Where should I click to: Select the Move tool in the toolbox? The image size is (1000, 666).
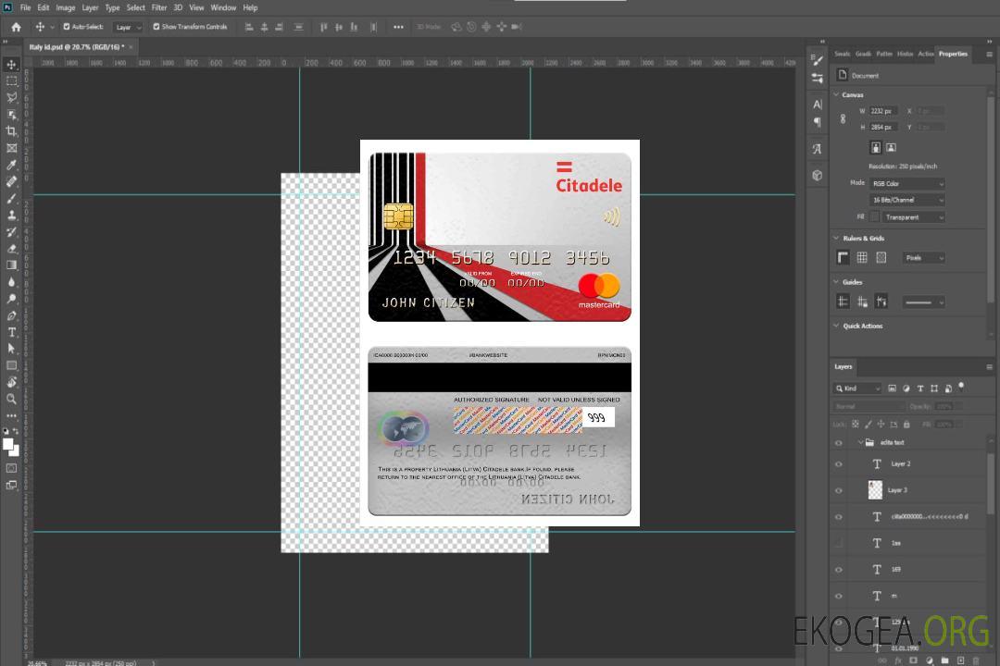click(11, 65)
